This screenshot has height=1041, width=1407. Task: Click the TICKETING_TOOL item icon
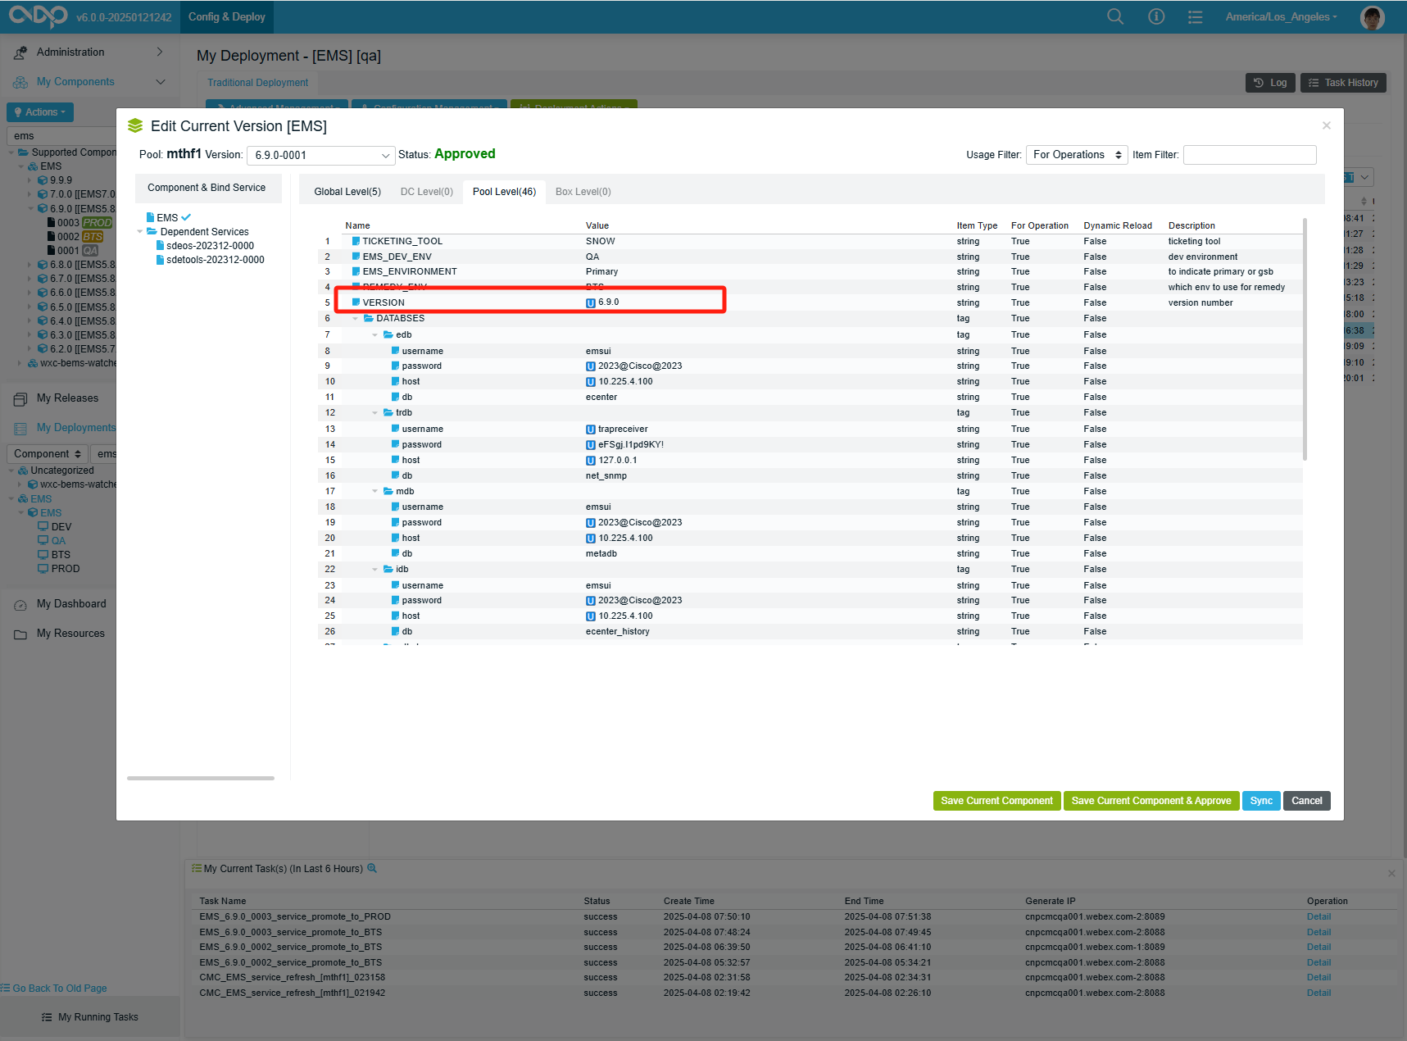click(x=356, y=241)
